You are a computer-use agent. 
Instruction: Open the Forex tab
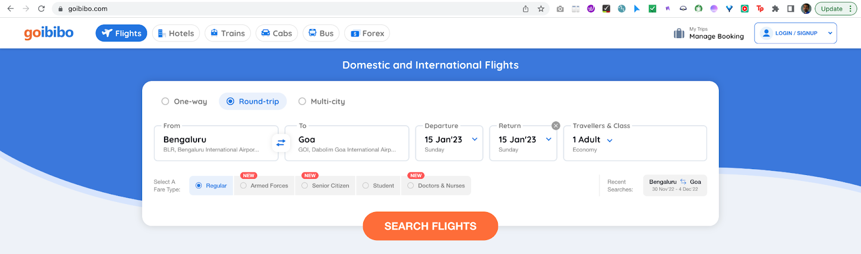tap(367, 33)
